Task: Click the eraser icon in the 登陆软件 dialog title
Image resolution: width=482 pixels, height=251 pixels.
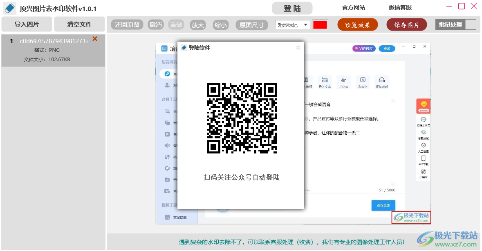Action: pos(184,48)
